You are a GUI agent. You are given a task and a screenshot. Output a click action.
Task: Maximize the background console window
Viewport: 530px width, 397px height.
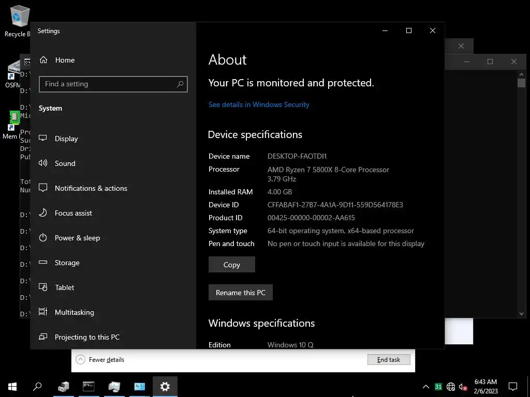click(490, 62)
